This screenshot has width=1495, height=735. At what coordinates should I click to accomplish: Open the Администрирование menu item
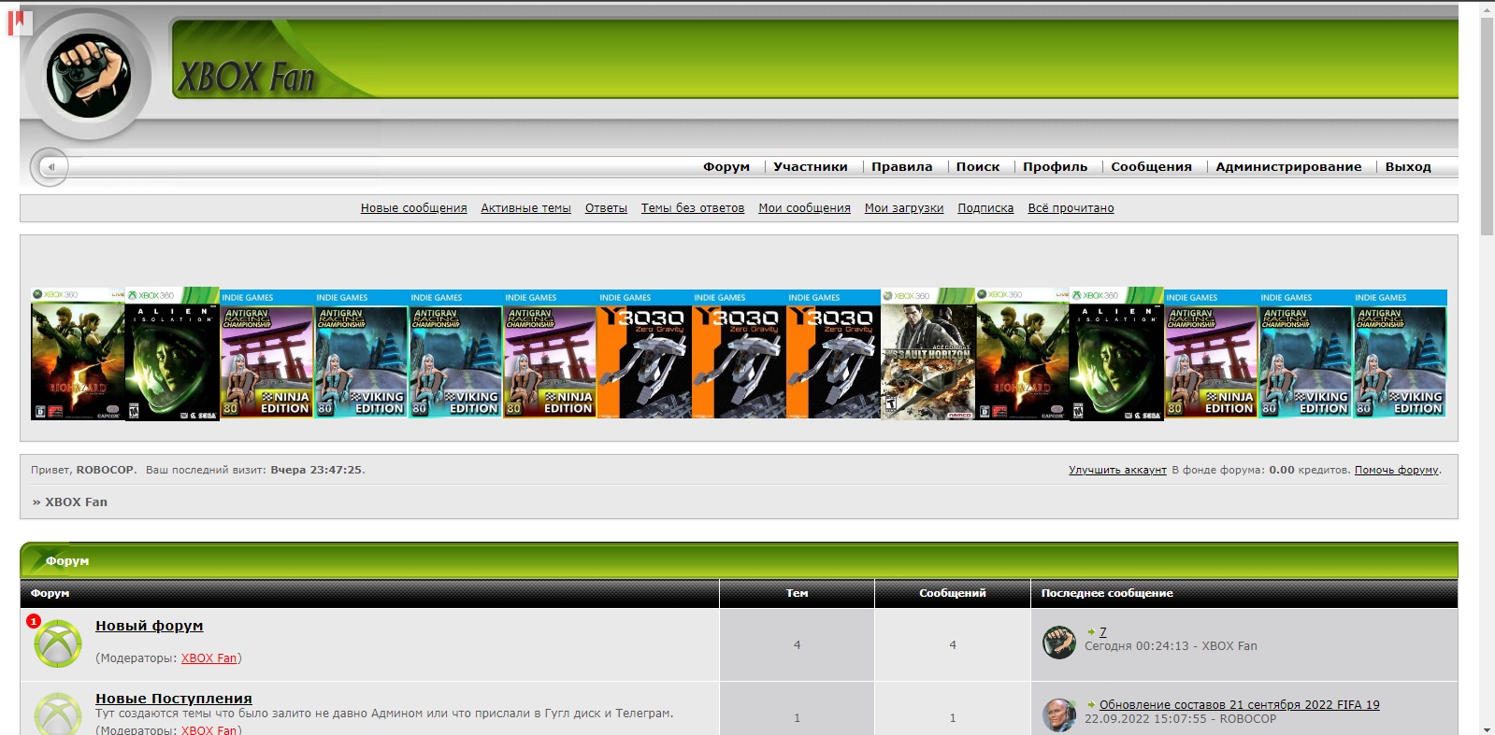pyautogui.click(x=1288, y=167)
